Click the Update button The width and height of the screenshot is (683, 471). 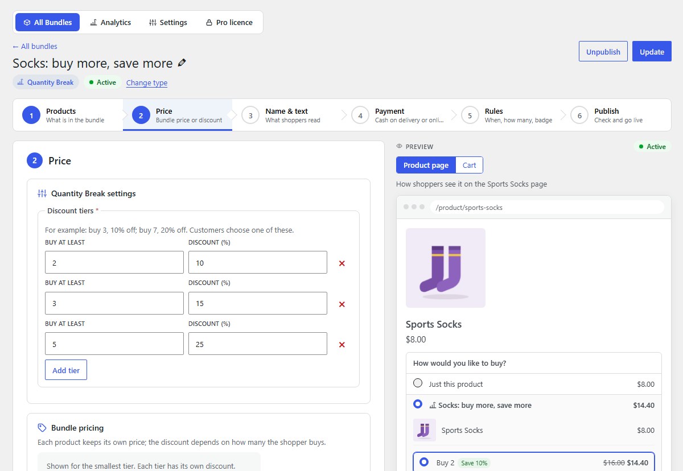[652, 51]
